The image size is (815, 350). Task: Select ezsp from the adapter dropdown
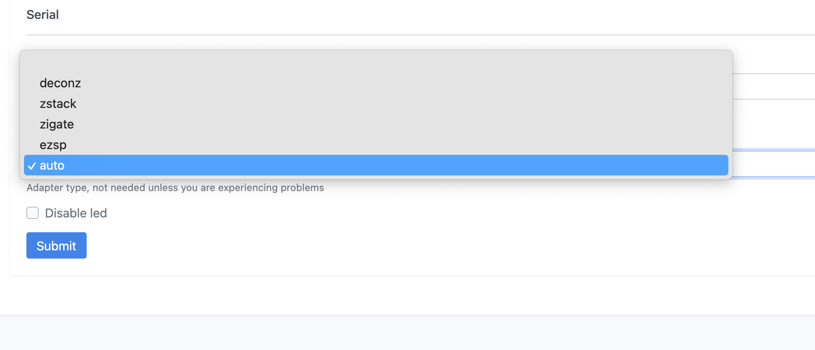[53, 145]
